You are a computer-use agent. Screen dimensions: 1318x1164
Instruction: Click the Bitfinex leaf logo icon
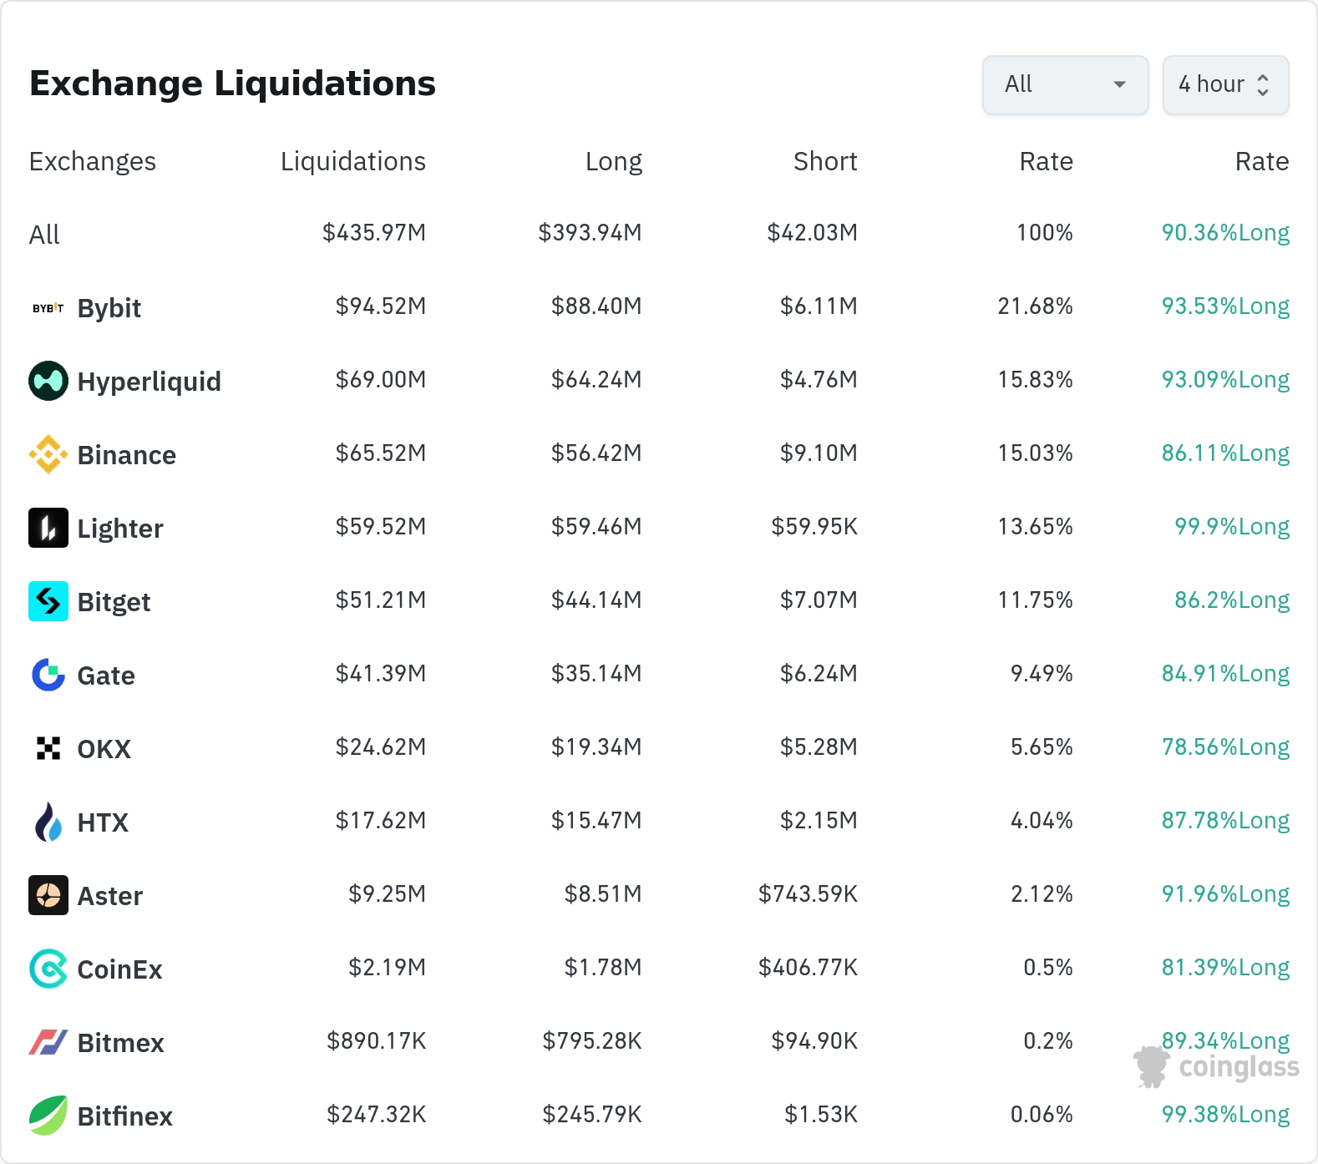48,1116
